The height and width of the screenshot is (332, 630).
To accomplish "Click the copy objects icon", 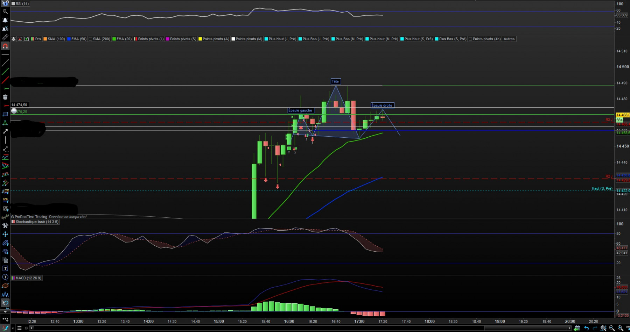I will 5,260.
